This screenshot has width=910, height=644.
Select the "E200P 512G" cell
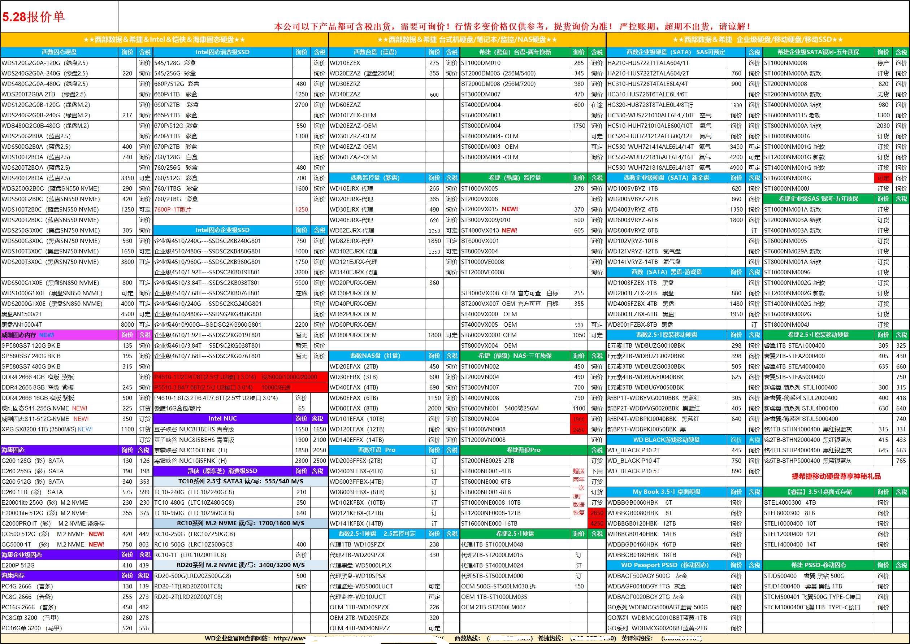60,565
